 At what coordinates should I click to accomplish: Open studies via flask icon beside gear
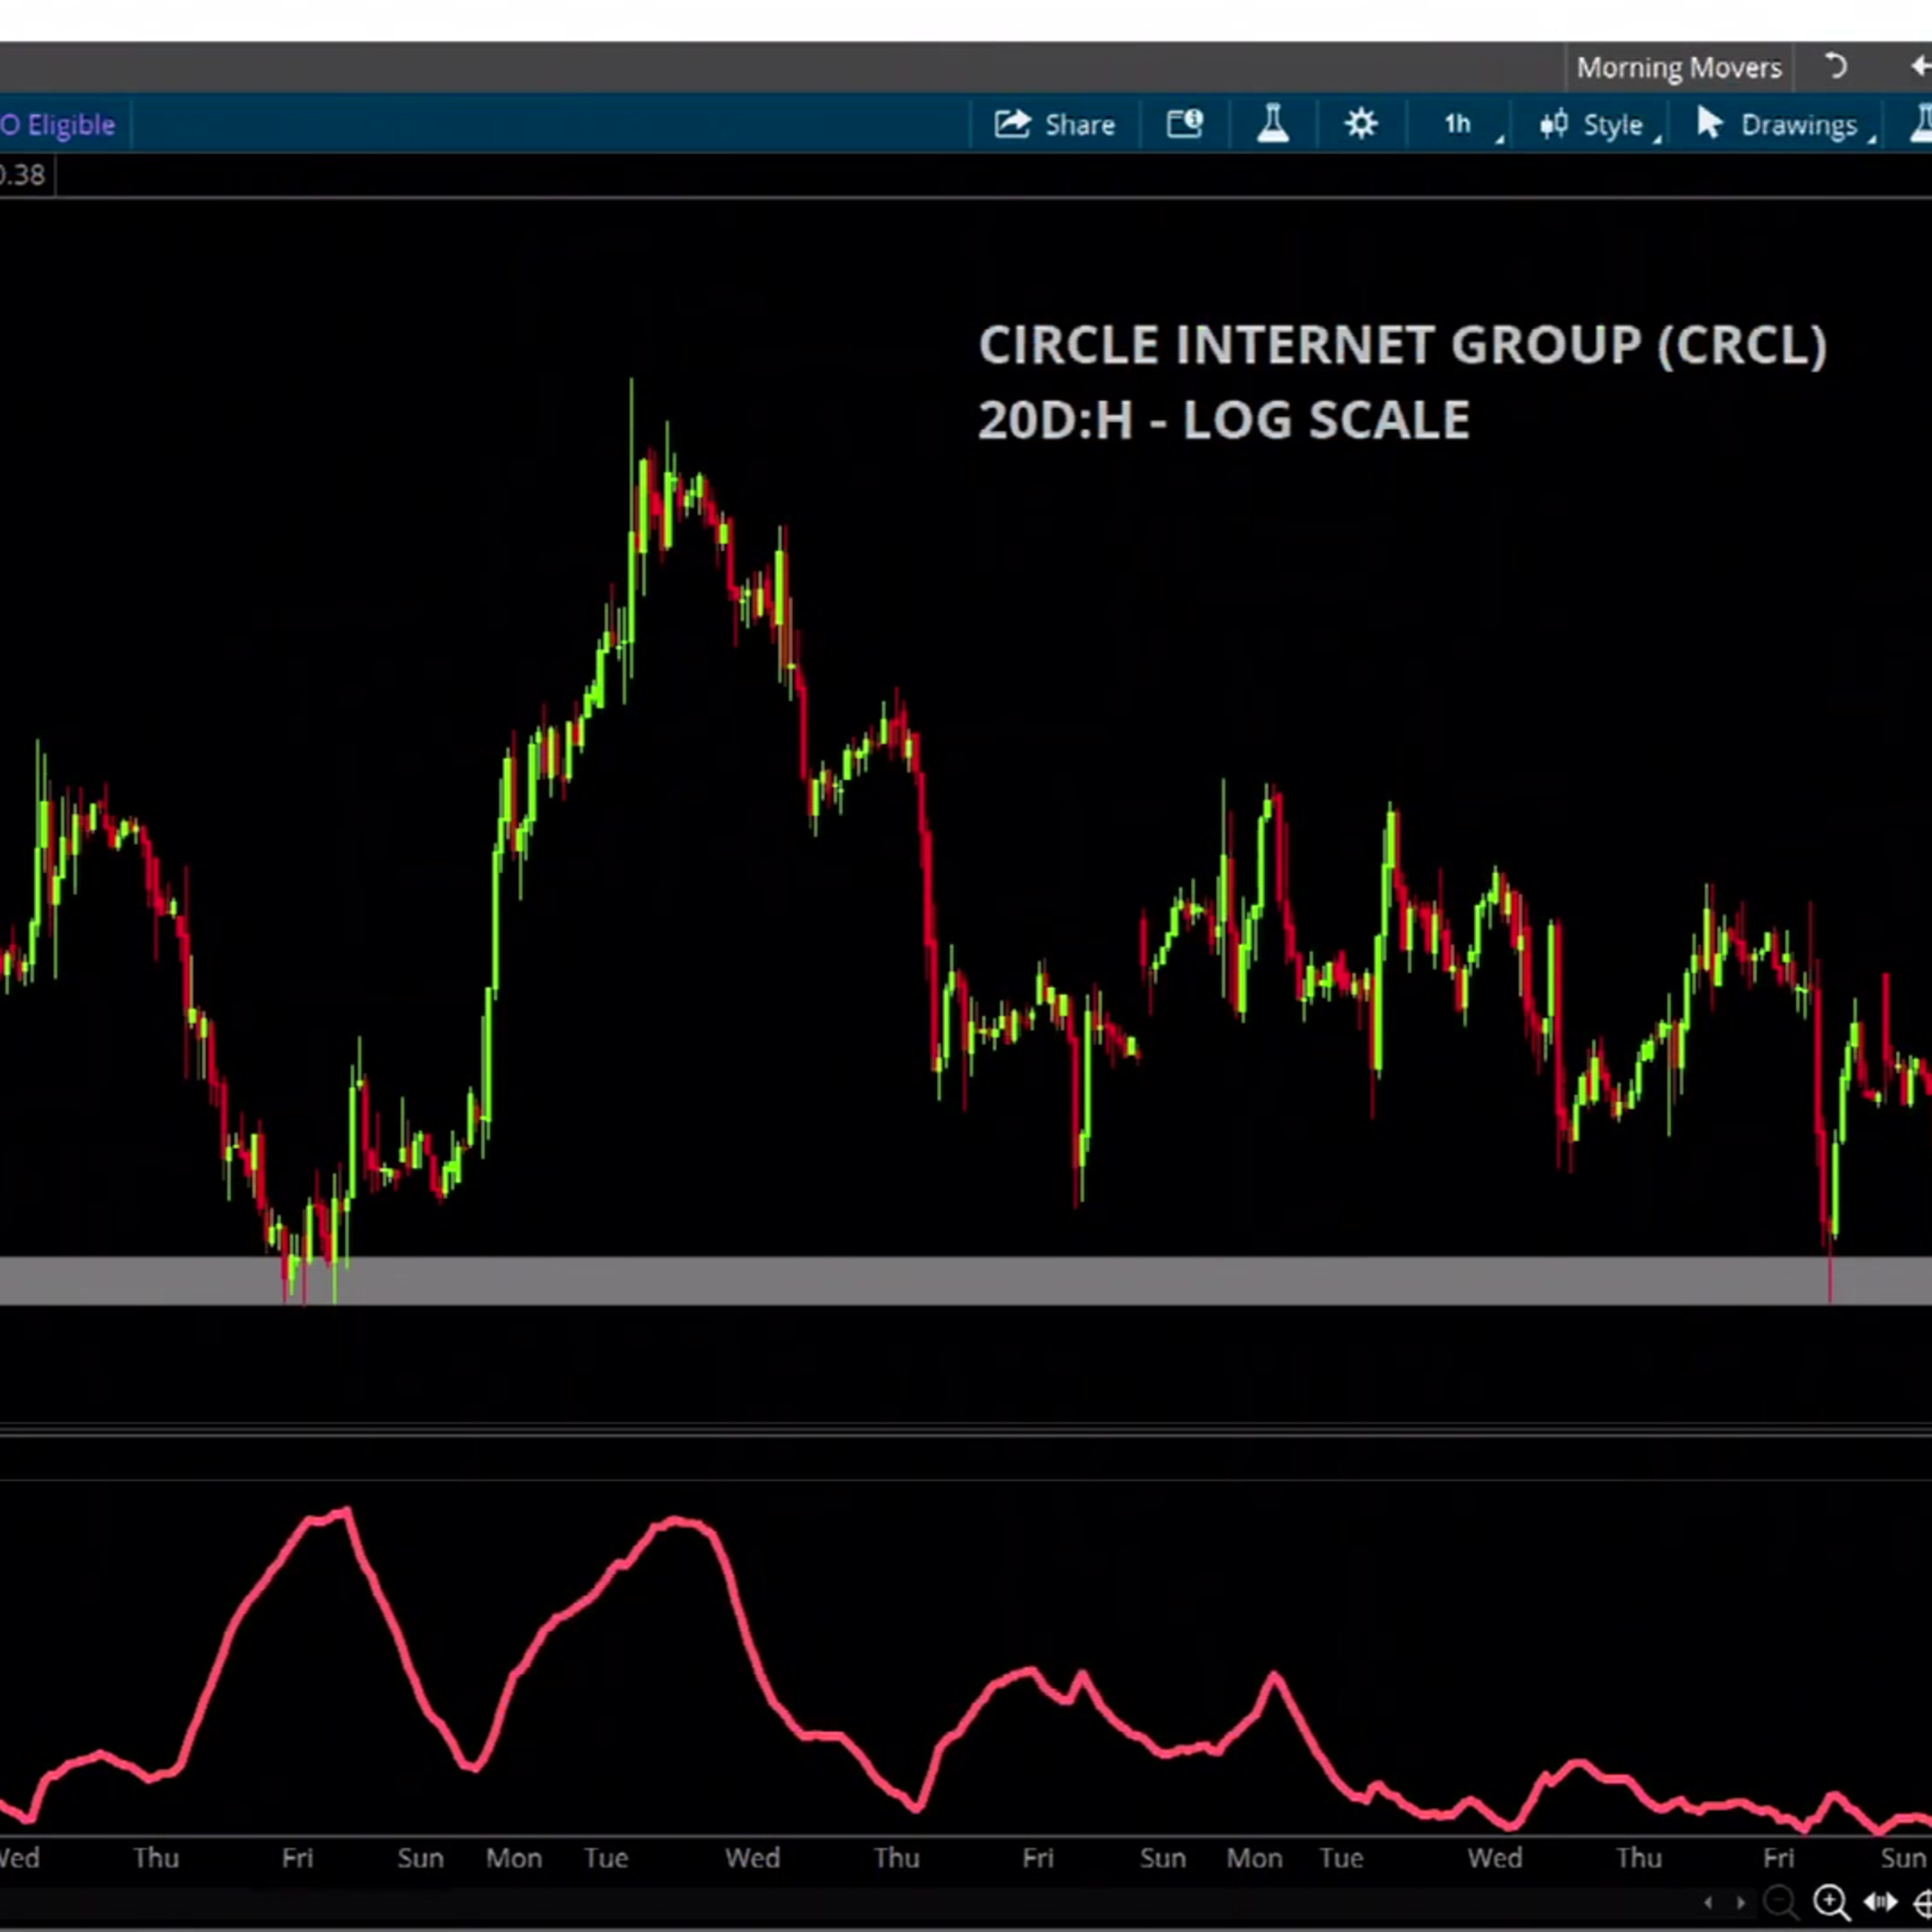1272,124
